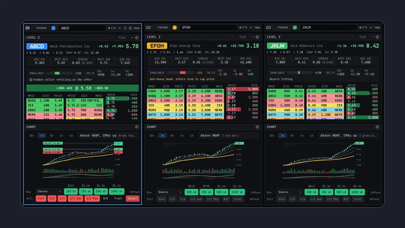Click the minus beside Tick in ABCD Level 2

point(112,37)
